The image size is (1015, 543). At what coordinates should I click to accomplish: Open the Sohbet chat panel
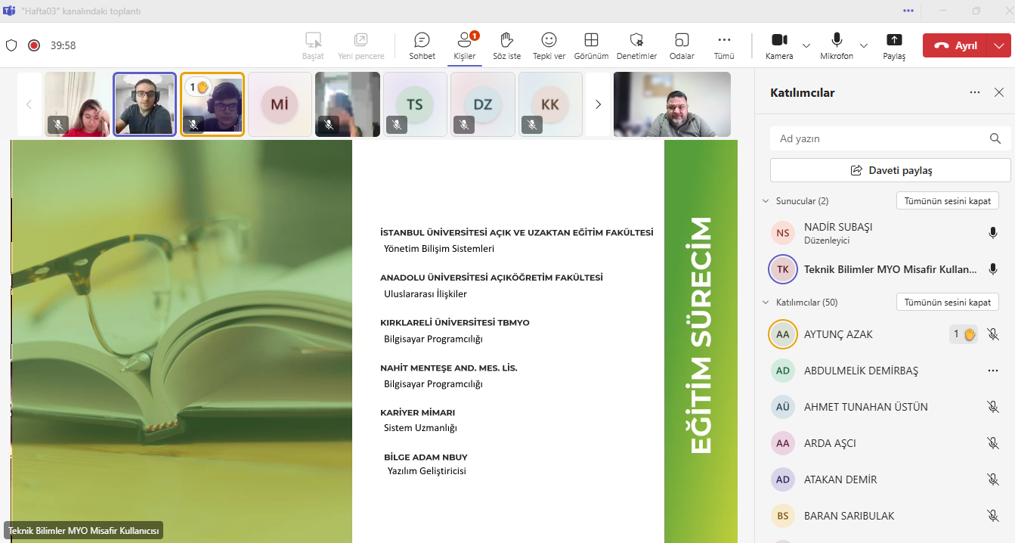click(422, 45)
